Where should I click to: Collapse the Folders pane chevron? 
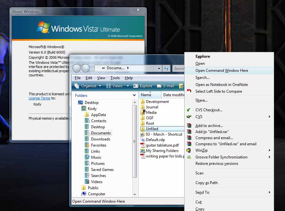coord(134,95)
